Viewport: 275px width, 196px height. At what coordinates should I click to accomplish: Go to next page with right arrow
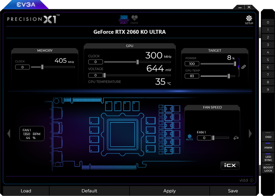pos(250,134)
